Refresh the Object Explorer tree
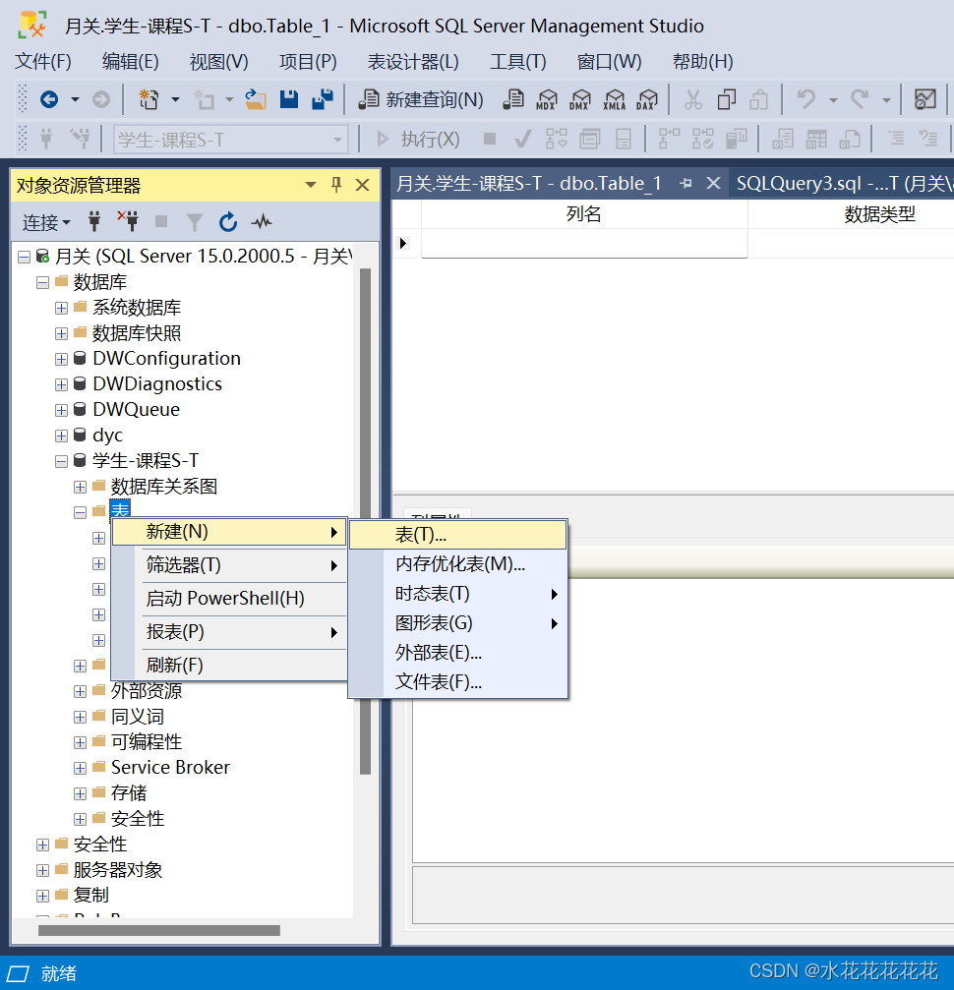This screenshot has height=990, width=954. tap(227, 221)
